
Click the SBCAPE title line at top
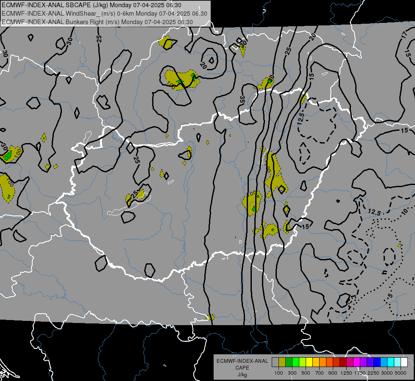click(x=91, y=5)
